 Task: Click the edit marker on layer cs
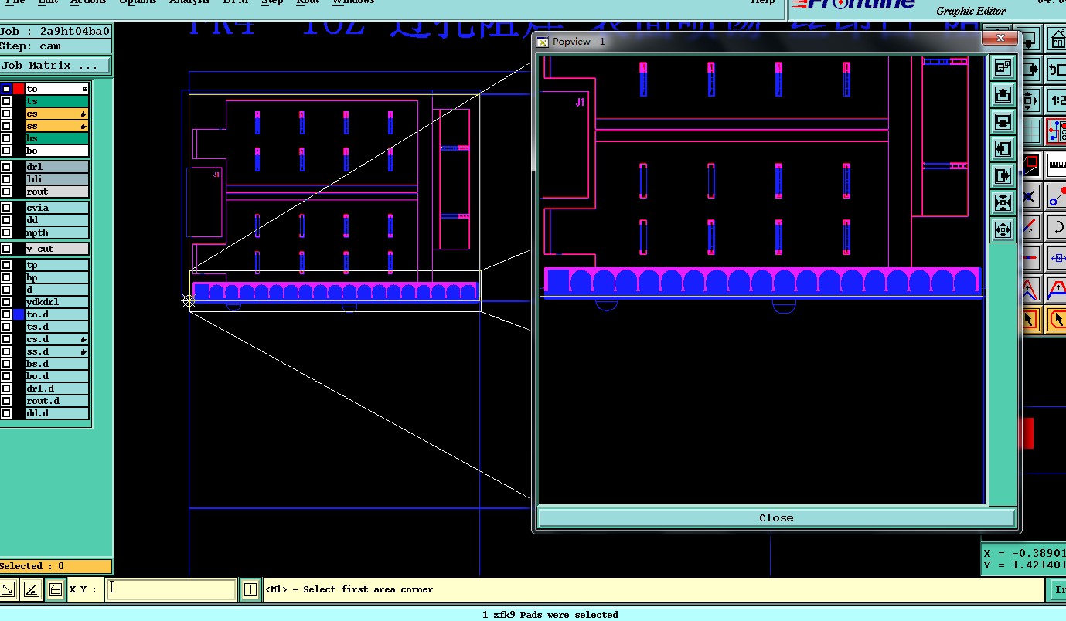[x=83, y=114]
